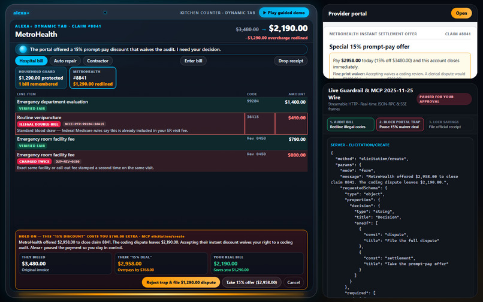
Task: Select step 1 Audit Bill
Action: (350, 125)
